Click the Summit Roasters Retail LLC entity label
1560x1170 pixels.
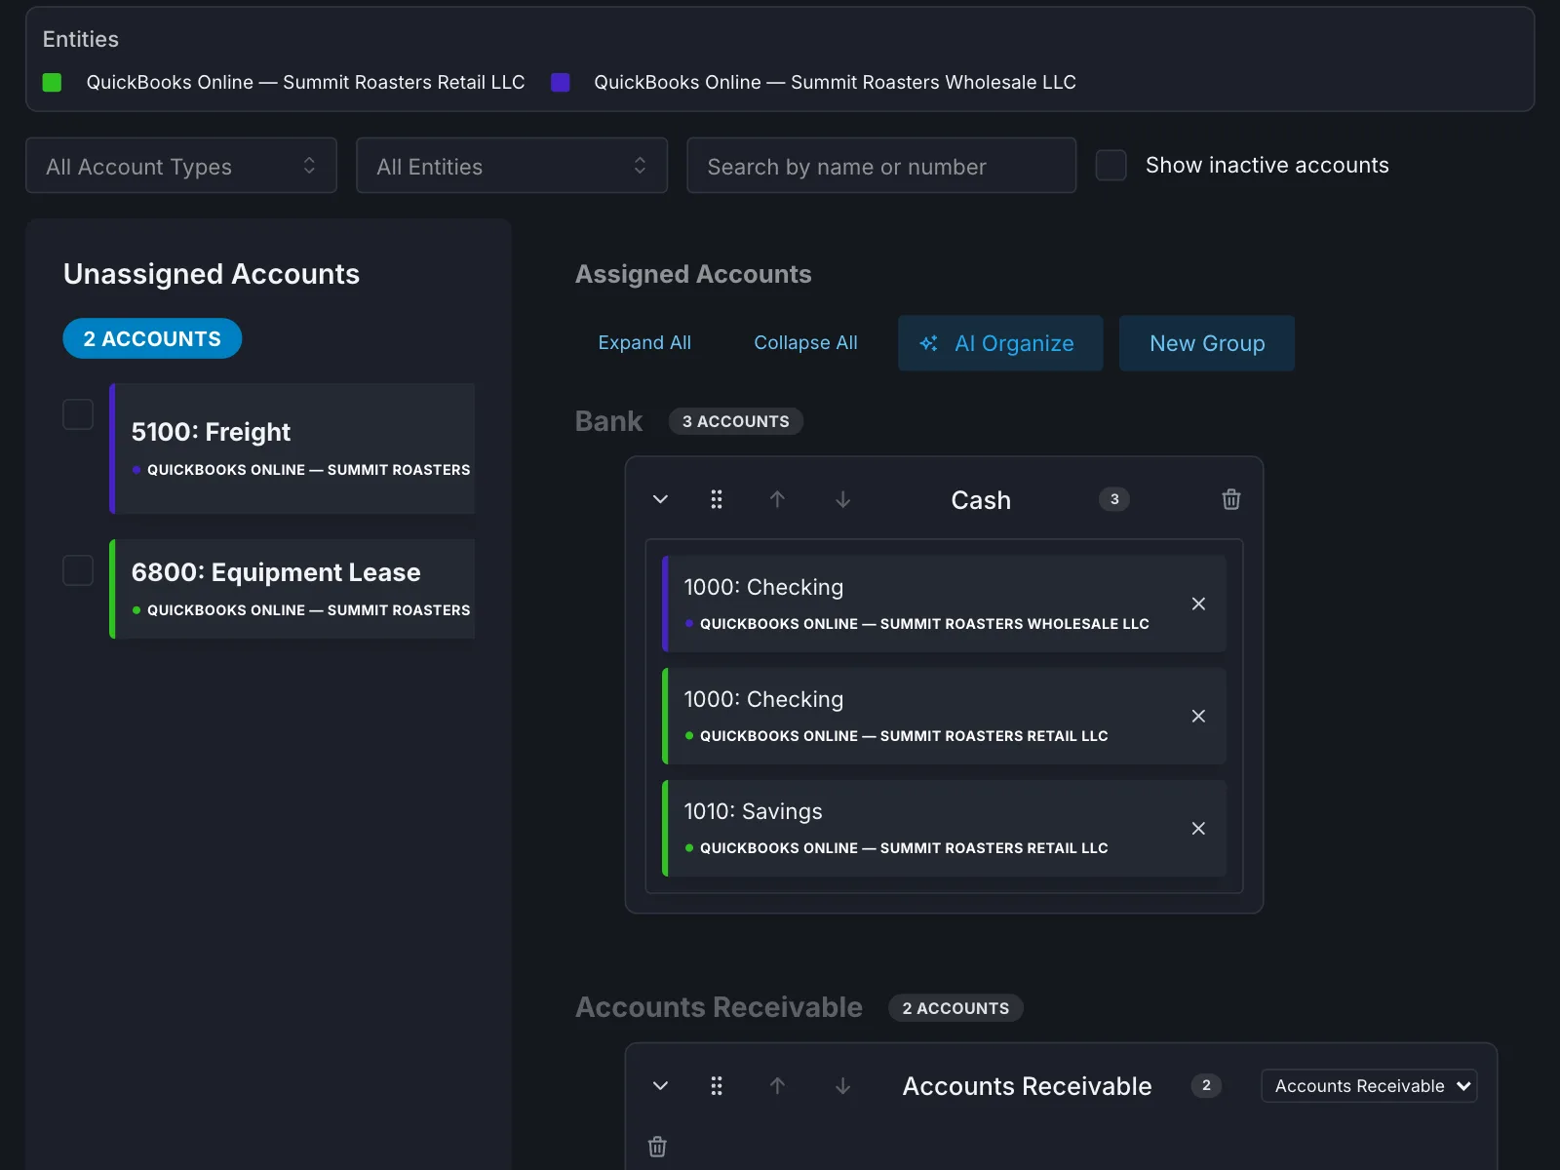pos(305,83)
